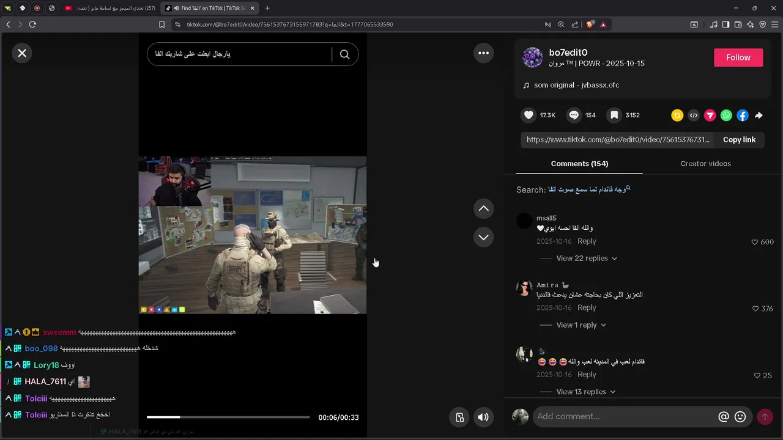Viewport: 783px width, 440px height.
Task: Seek along the video progress bar
Action: 228,417
